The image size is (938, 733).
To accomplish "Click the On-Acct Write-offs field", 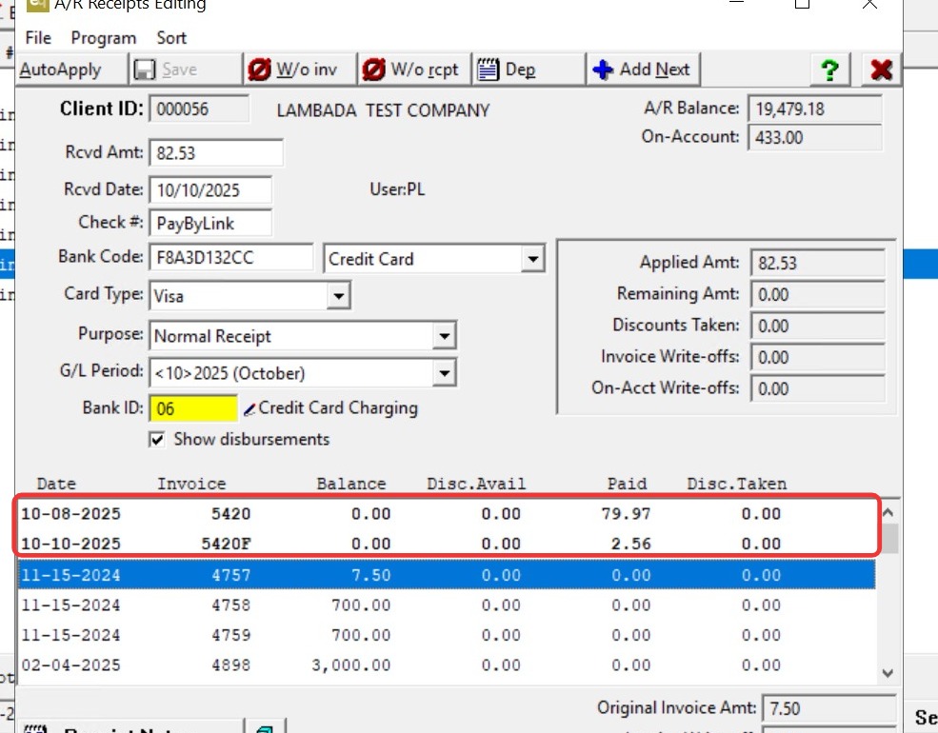I will click(x=818, y=389).
